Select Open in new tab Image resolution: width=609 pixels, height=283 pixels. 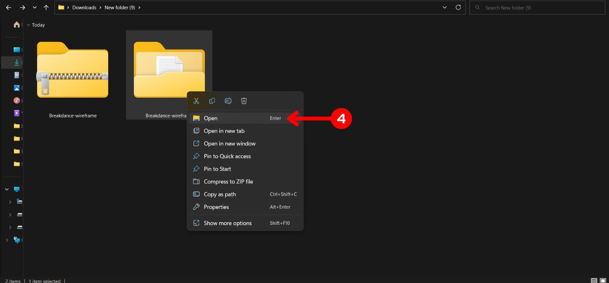[x=224, y=131]
